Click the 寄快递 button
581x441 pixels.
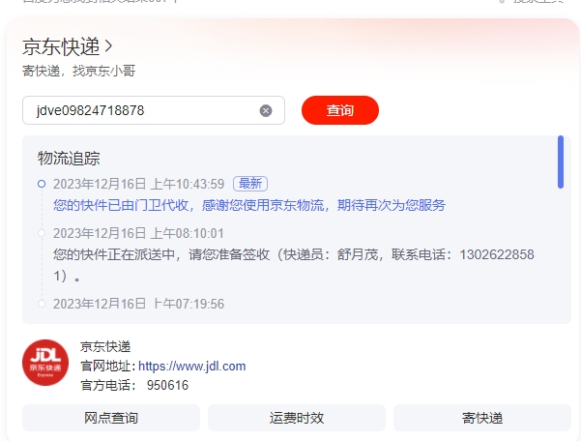point(482,418)
